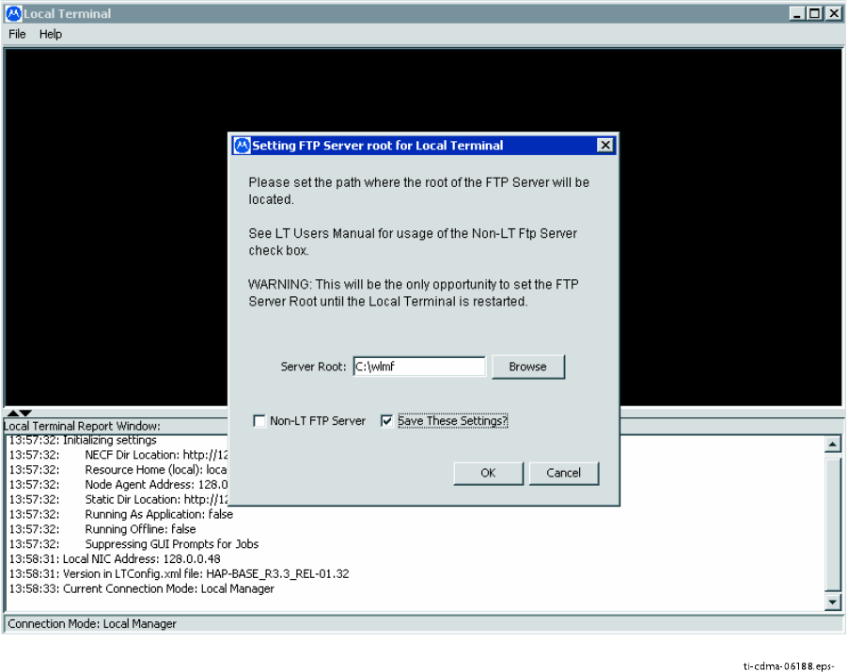The image size is (847, 672).
Task: Expand pane using down arrow on divider
Action: coord(25,413)
